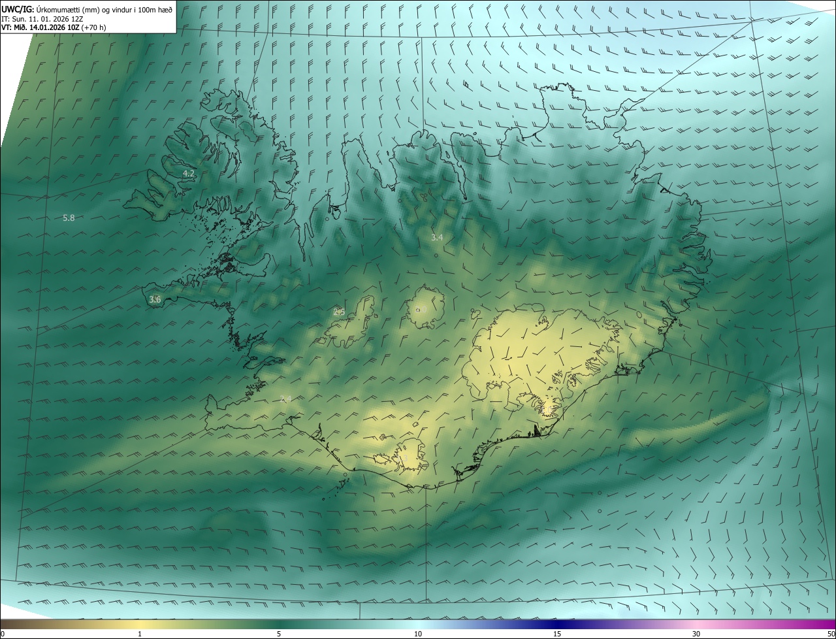Select the "30" tick on the color scale
Screen dimensions: 836x639
click(696, 634)
